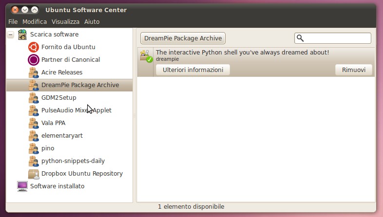Screen dimensions: 383x217
Task: Click the Software installato monitor icon
Action: point(22,186)
